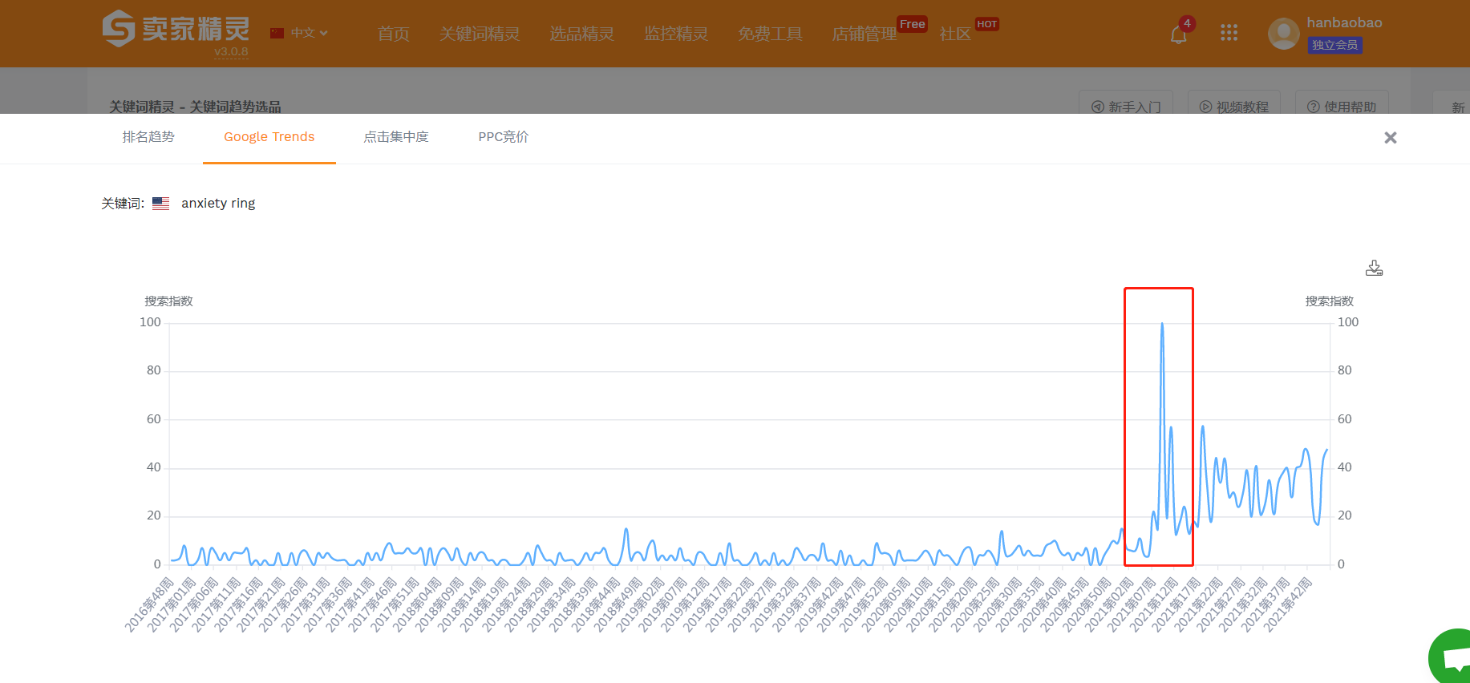Click the 独立会员 membership badge

1334,45
